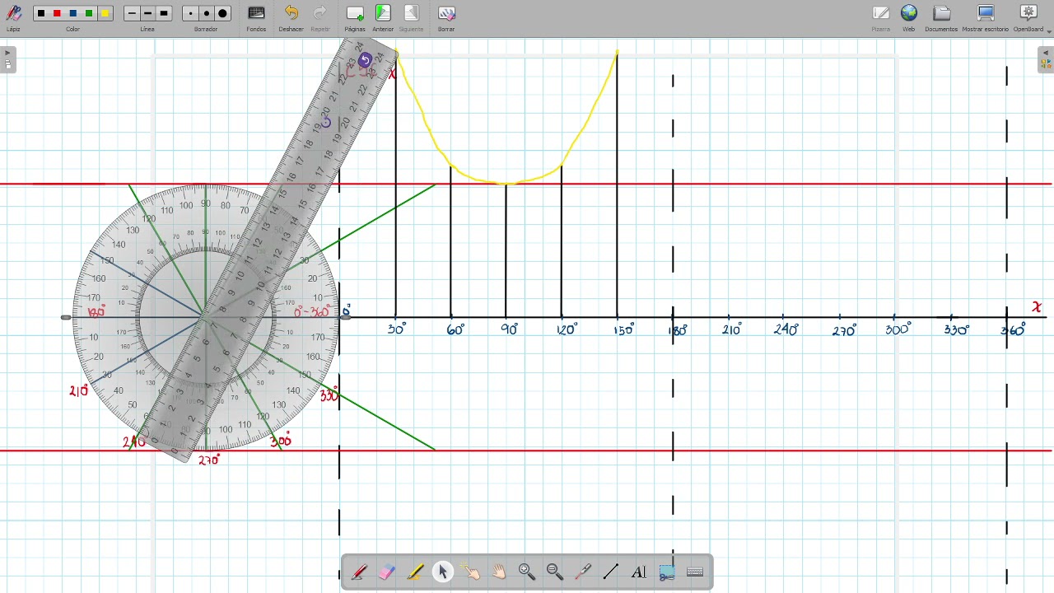Image resolution: width=1054 pixels, height=593 pixels.
Task: Select the interact pointing-finger tool
Action: pos(471,572)
